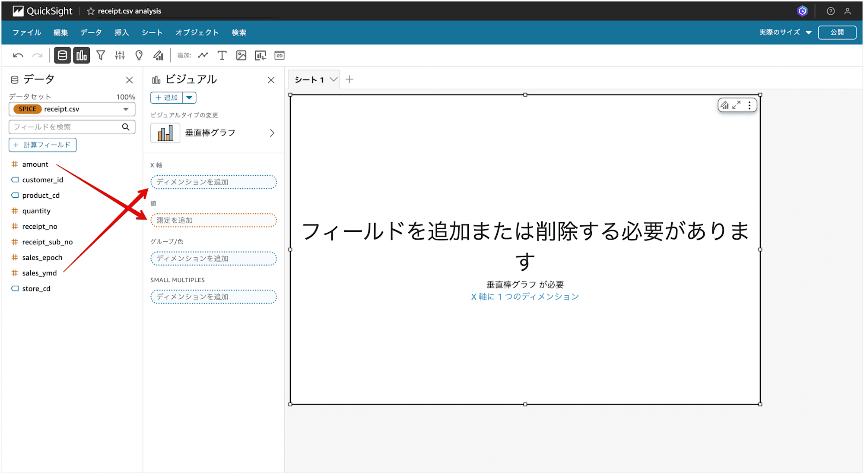Add an image from the toolbar

coord(241,55)
